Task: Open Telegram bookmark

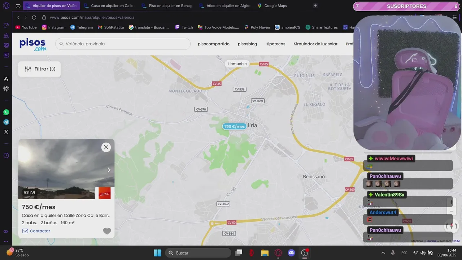Action: point(82,27)
